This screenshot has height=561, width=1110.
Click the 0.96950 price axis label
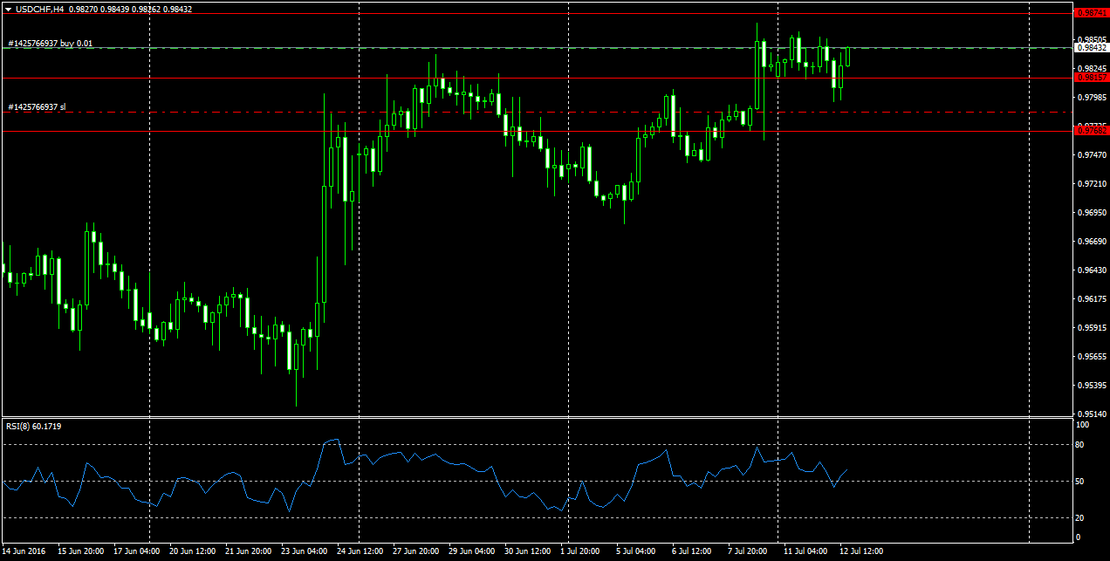click(x=1092, y=212)
